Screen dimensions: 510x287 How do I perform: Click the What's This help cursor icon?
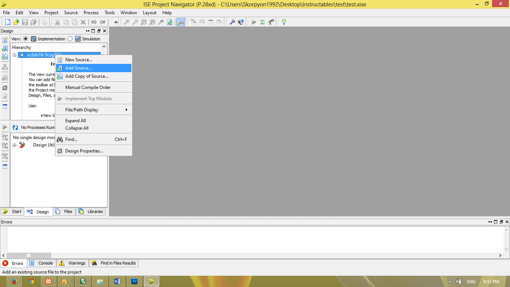241,22
